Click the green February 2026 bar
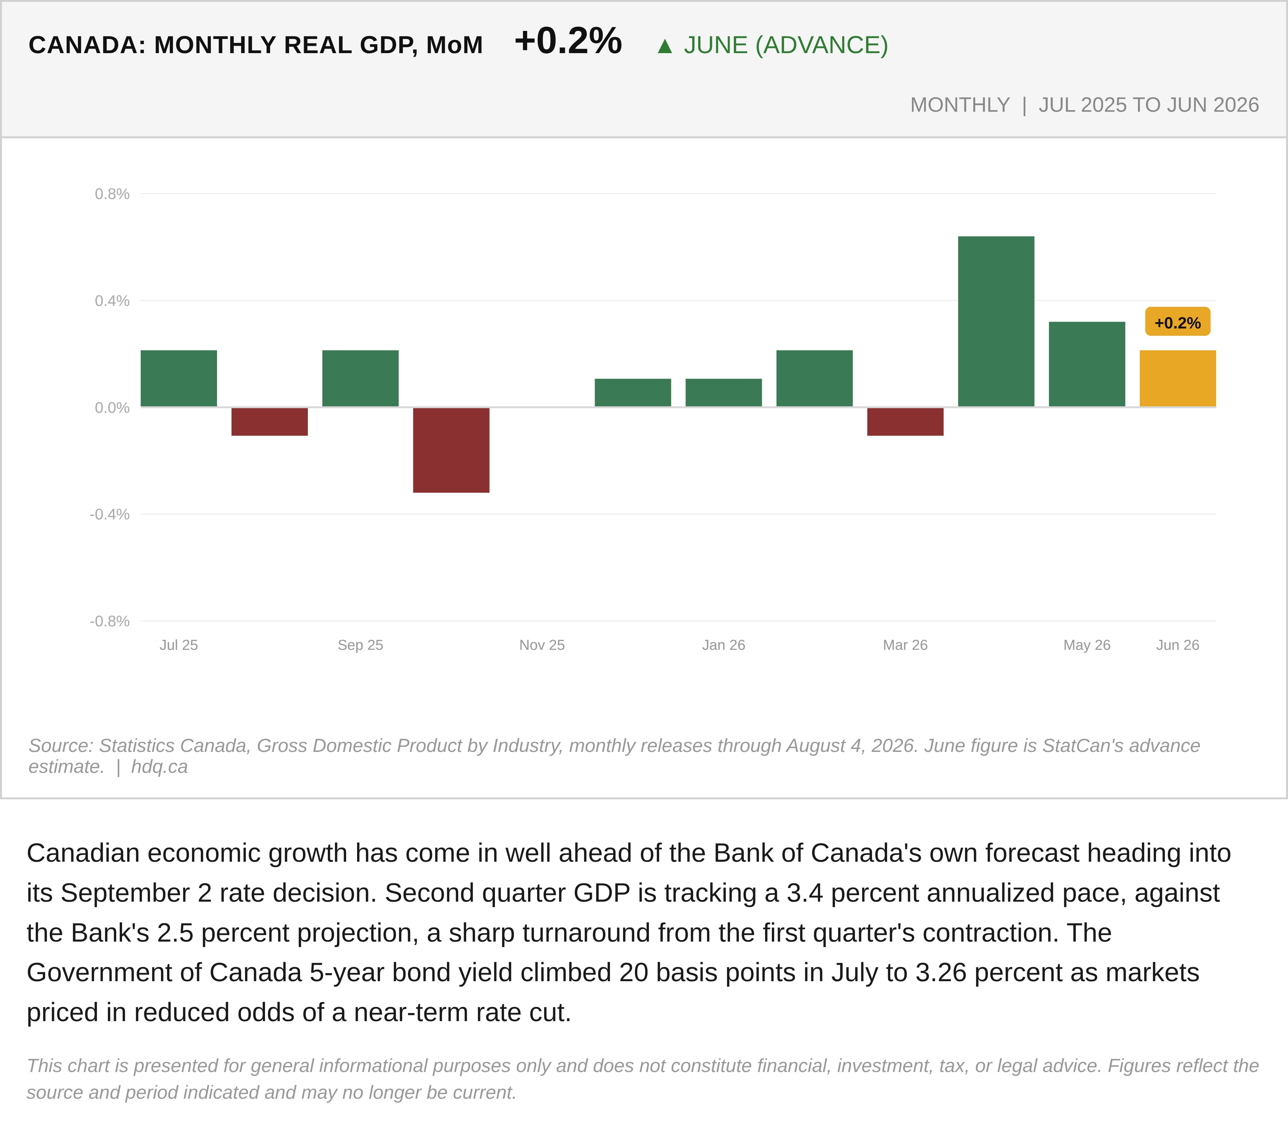The height and width of the screenshot is (1148, 1288). 814,378
